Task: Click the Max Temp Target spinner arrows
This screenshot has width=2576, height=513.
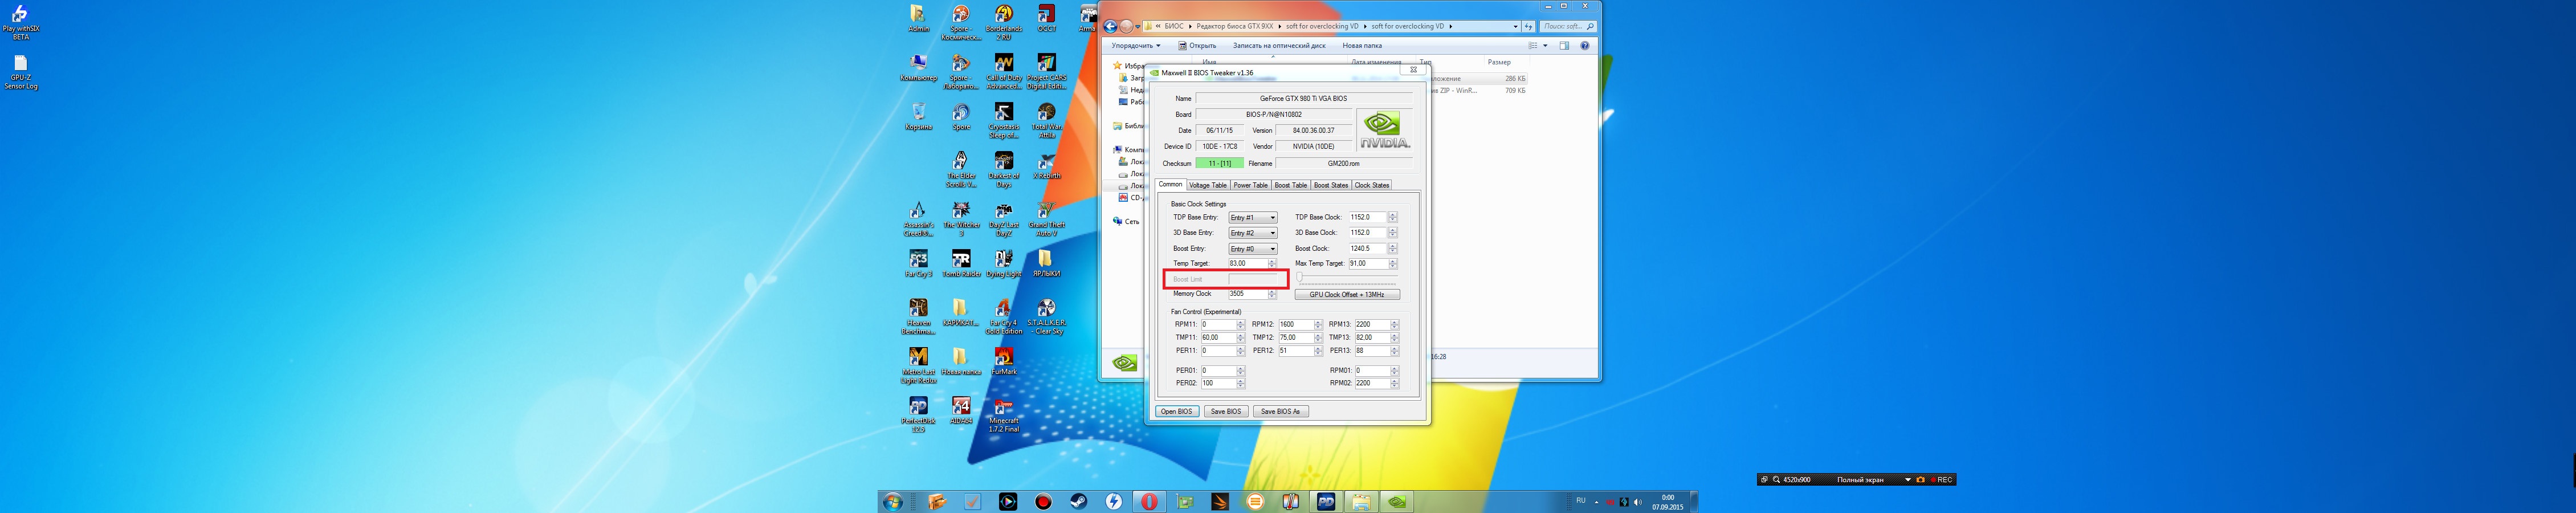Action: point(1392,264)
